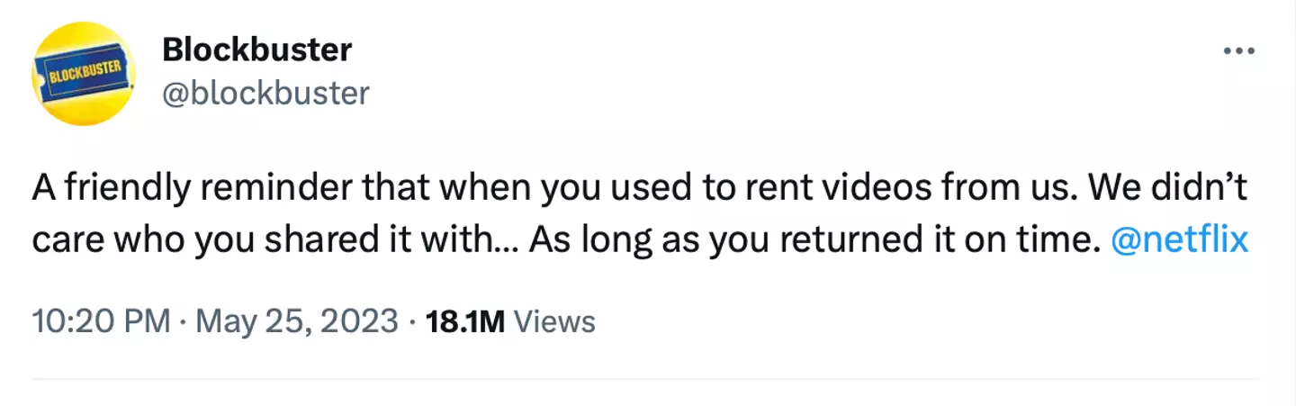
Task: Open the tweet's three-dot more options menu
Action: coord(1239,52)
